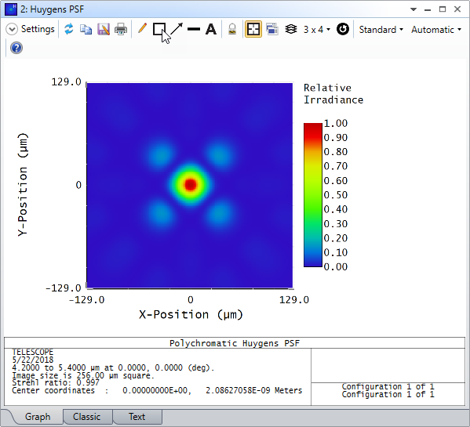470x427 pixels.
Task: Click the clone window icon
Action: click(x=271, y=29)
